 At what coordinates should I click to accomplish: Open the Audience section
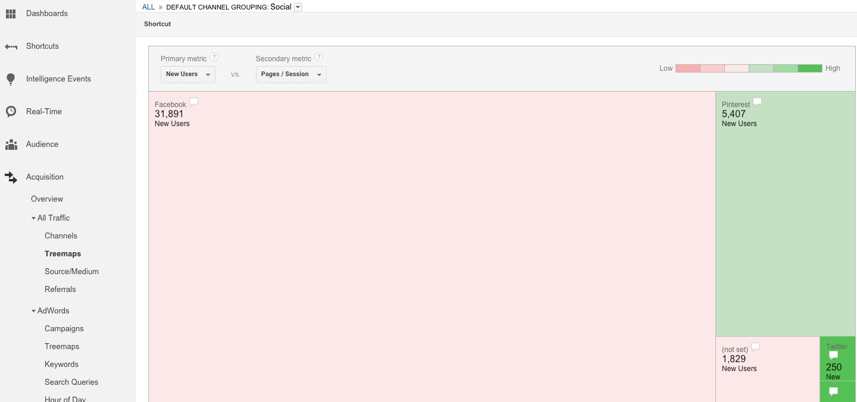click(42, 144)
